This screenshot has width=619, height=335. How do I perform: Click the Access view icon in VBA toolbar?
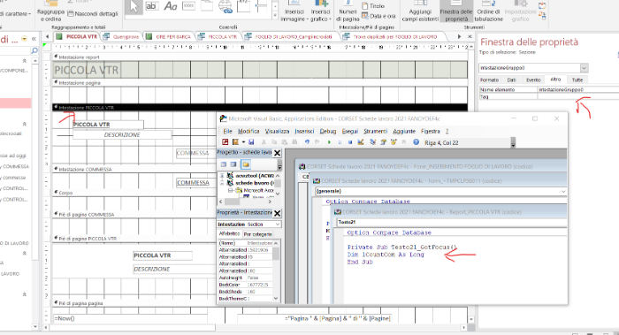[x=225, y=142]
